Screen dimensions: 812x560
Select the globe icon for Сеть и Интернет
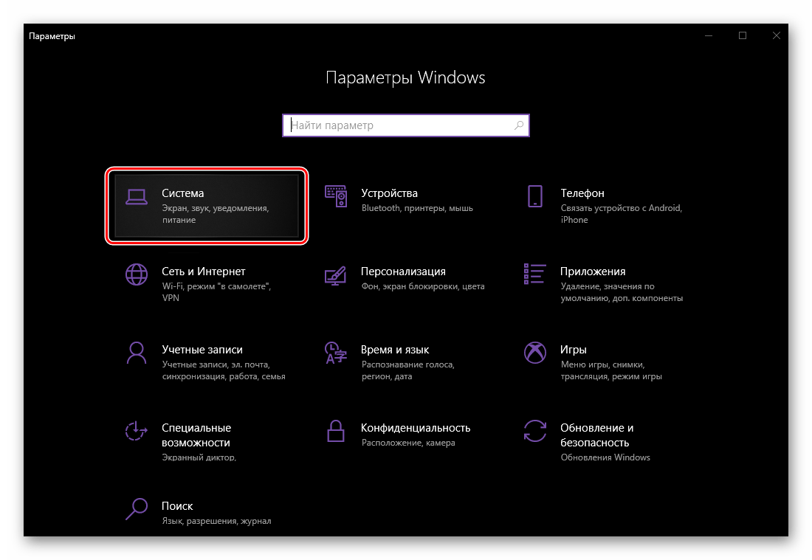tap(136, 274)
